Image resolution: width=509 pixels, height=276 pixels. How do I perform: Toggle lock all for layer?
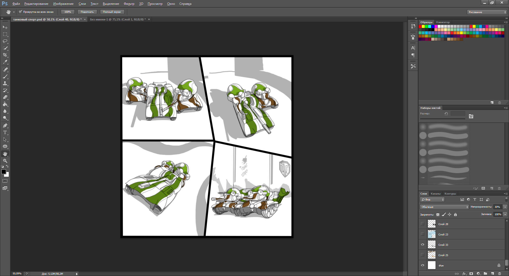[455, 214]
